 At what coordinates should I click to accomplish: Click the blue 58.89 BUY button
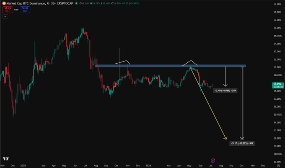pos(25,10)
